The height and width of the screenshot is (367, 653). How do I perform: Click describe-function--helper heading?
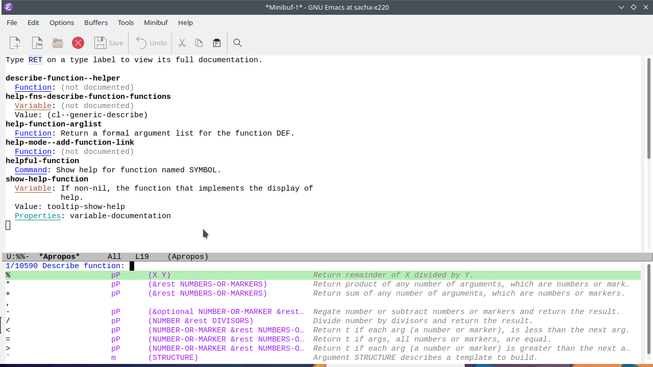click(x=63, y=78)
